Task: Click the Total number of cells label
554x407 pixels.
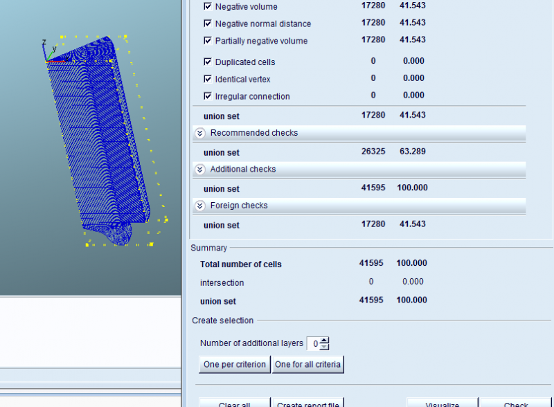Action: point(241,264)
